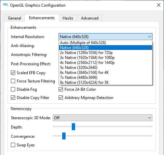The height and width of the screenshot is (155, 164).
Task: Click the Anisotropic Filtering label
Action: 29,55
